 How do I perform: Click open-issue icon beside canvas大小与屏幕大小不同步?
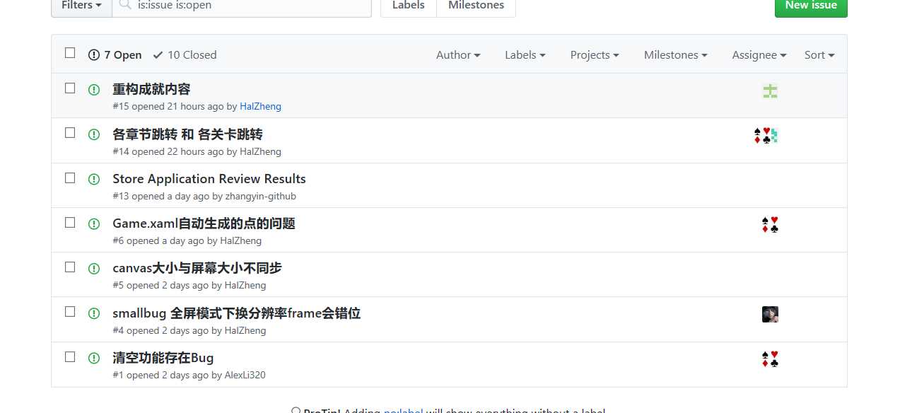pos(94,269)
